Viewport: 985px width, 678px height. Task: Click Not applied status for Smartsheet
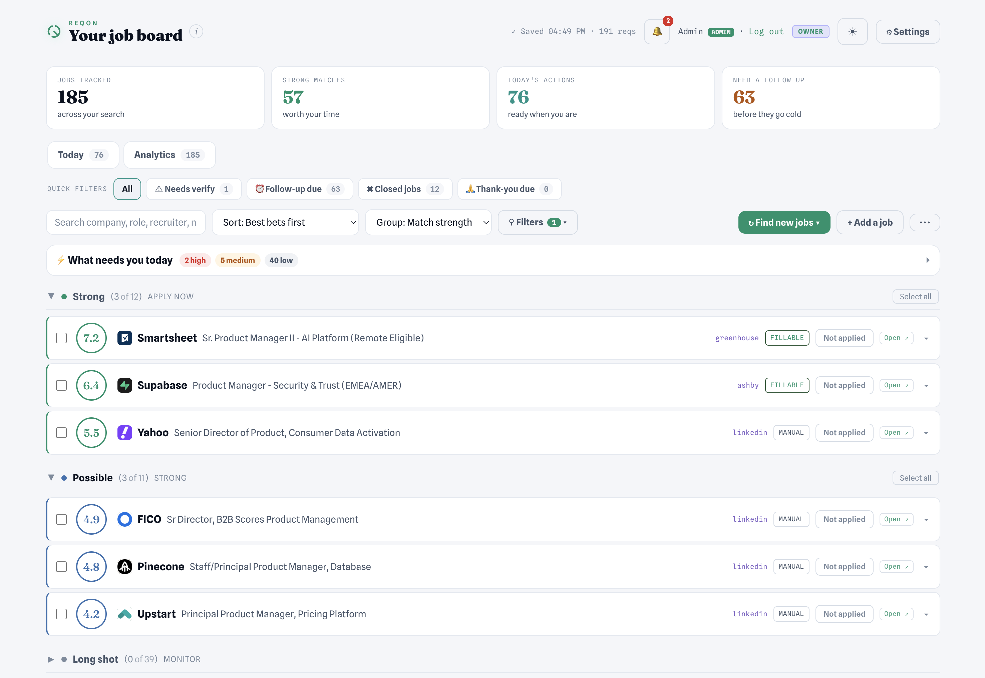click(x=844, y=338)
